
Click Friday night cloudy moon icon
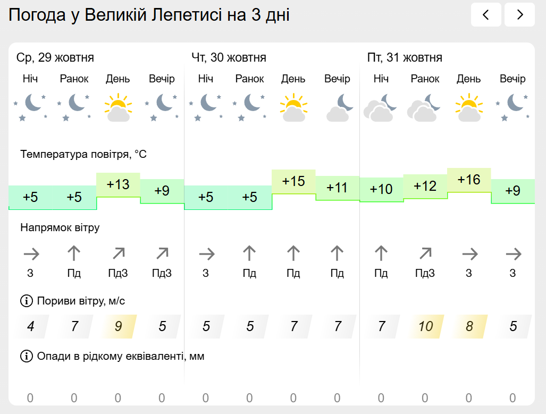click(x=381, y=108)
